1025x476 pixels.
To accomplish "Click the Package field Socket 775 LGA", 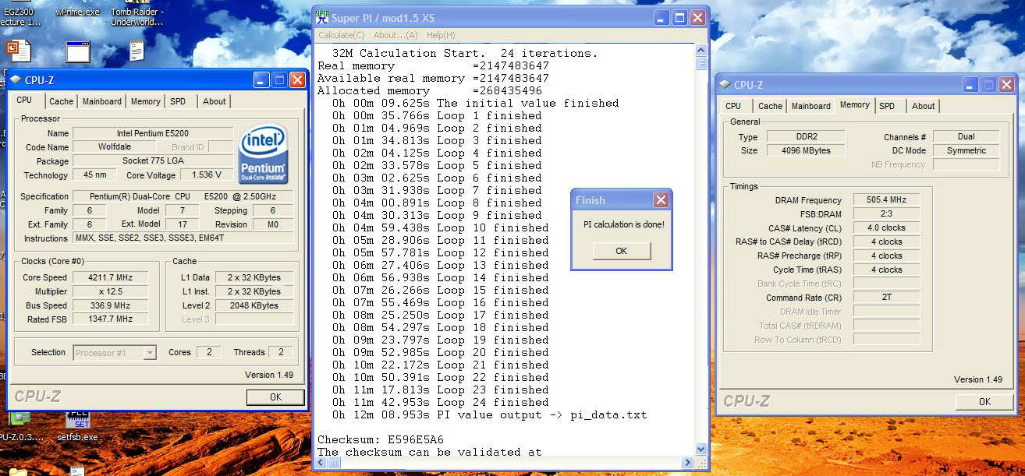I will [x=153, y=161].
